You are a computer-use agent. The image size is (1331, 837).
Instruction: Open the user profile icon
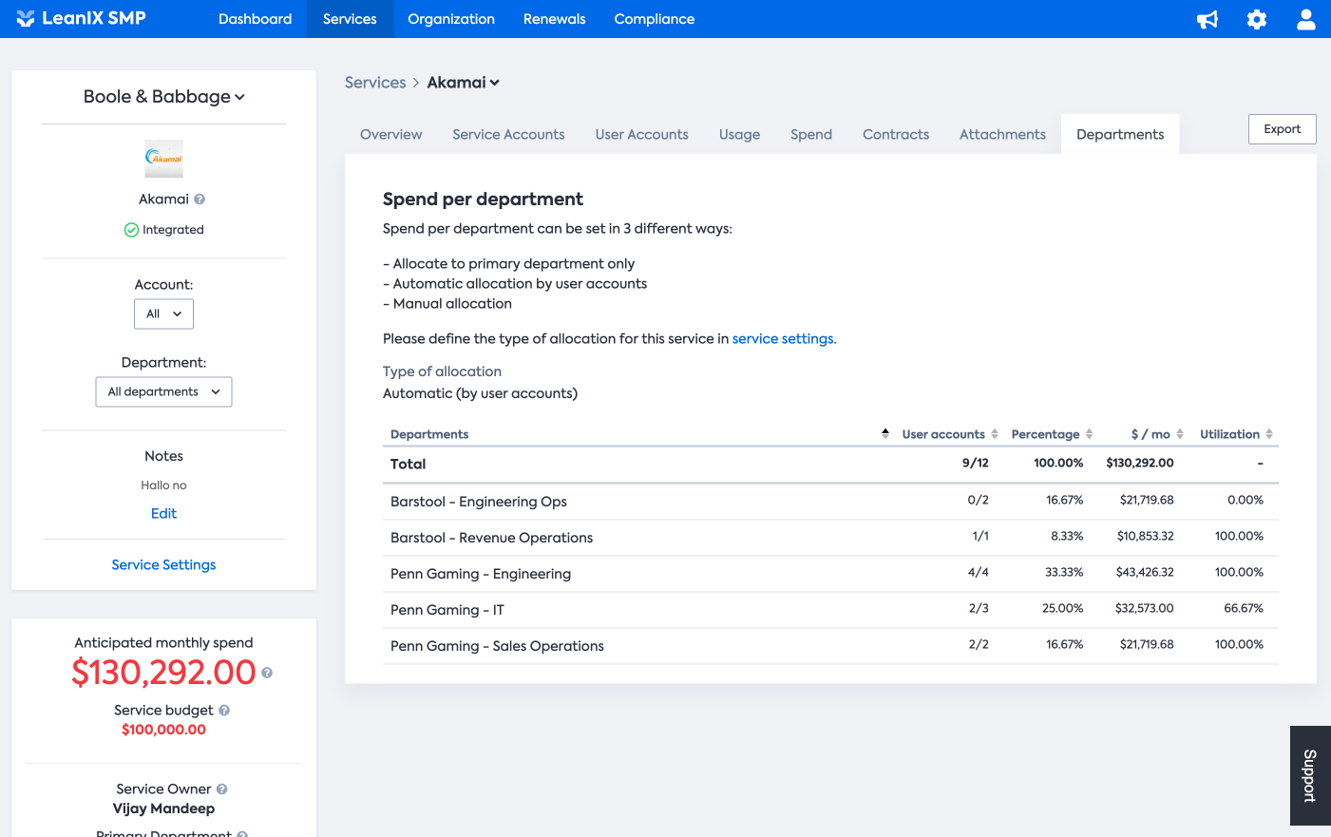[1306, 19]
